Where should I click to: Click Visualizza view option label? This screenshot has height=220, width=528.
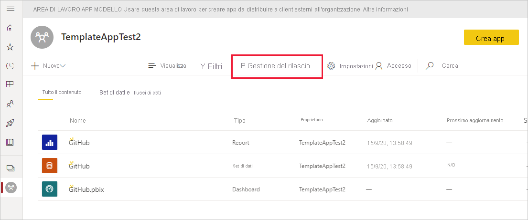(x=173, y=66)
